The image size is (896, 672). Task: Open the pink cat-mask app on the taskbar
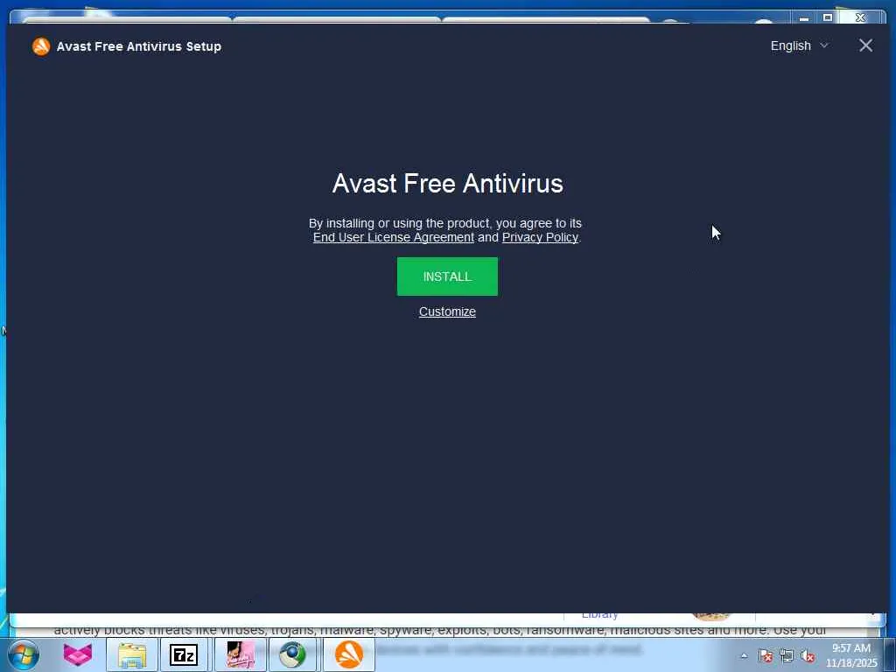click(x=78, y=654)
